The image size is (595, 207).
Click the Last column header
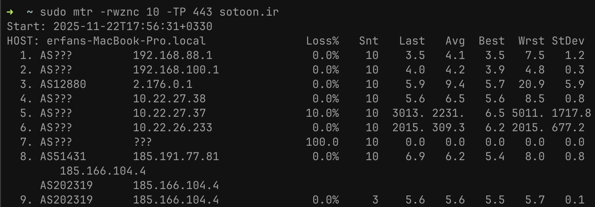click(x=412, y=41)
